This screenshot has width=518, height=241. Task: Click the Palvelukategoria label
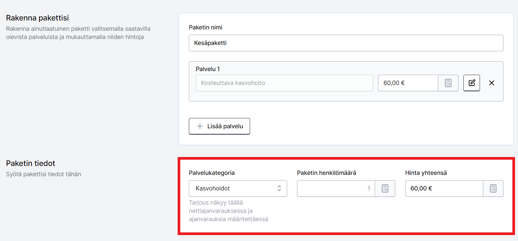pyautogui.click(x=212, y=173)
